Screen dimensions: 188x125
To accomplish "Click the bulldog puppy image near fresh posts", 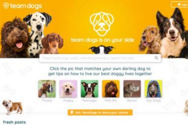I will click(x=13, y=107).
